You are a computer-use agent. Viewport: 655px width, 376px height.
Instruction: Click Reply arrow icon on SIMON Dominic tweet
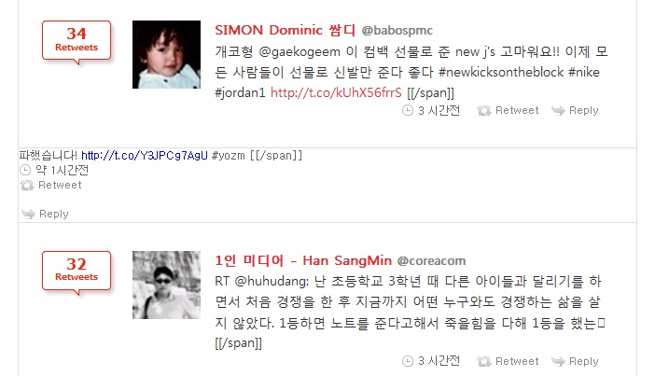click(x=558, y=110)
